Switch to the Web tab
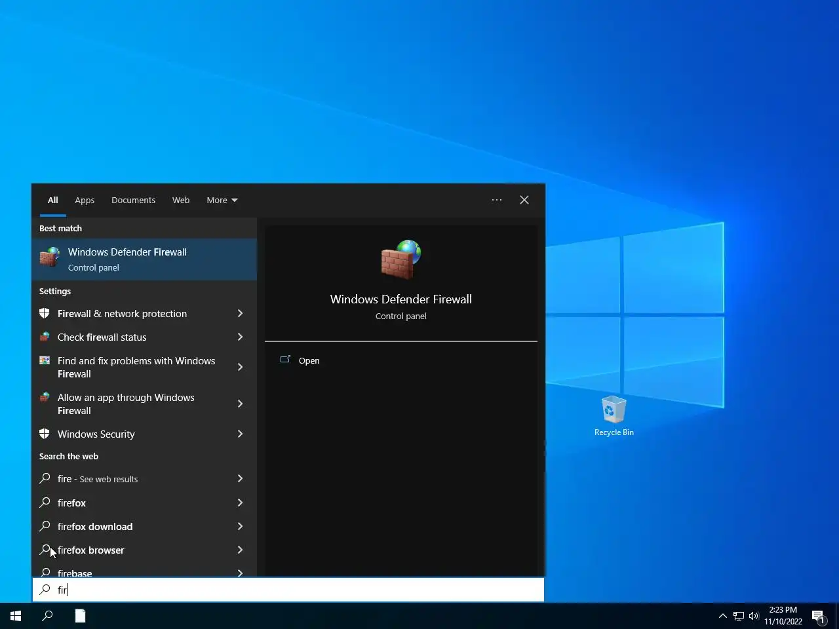Viewport: 839px width, 629px height. tap(181, 200)
